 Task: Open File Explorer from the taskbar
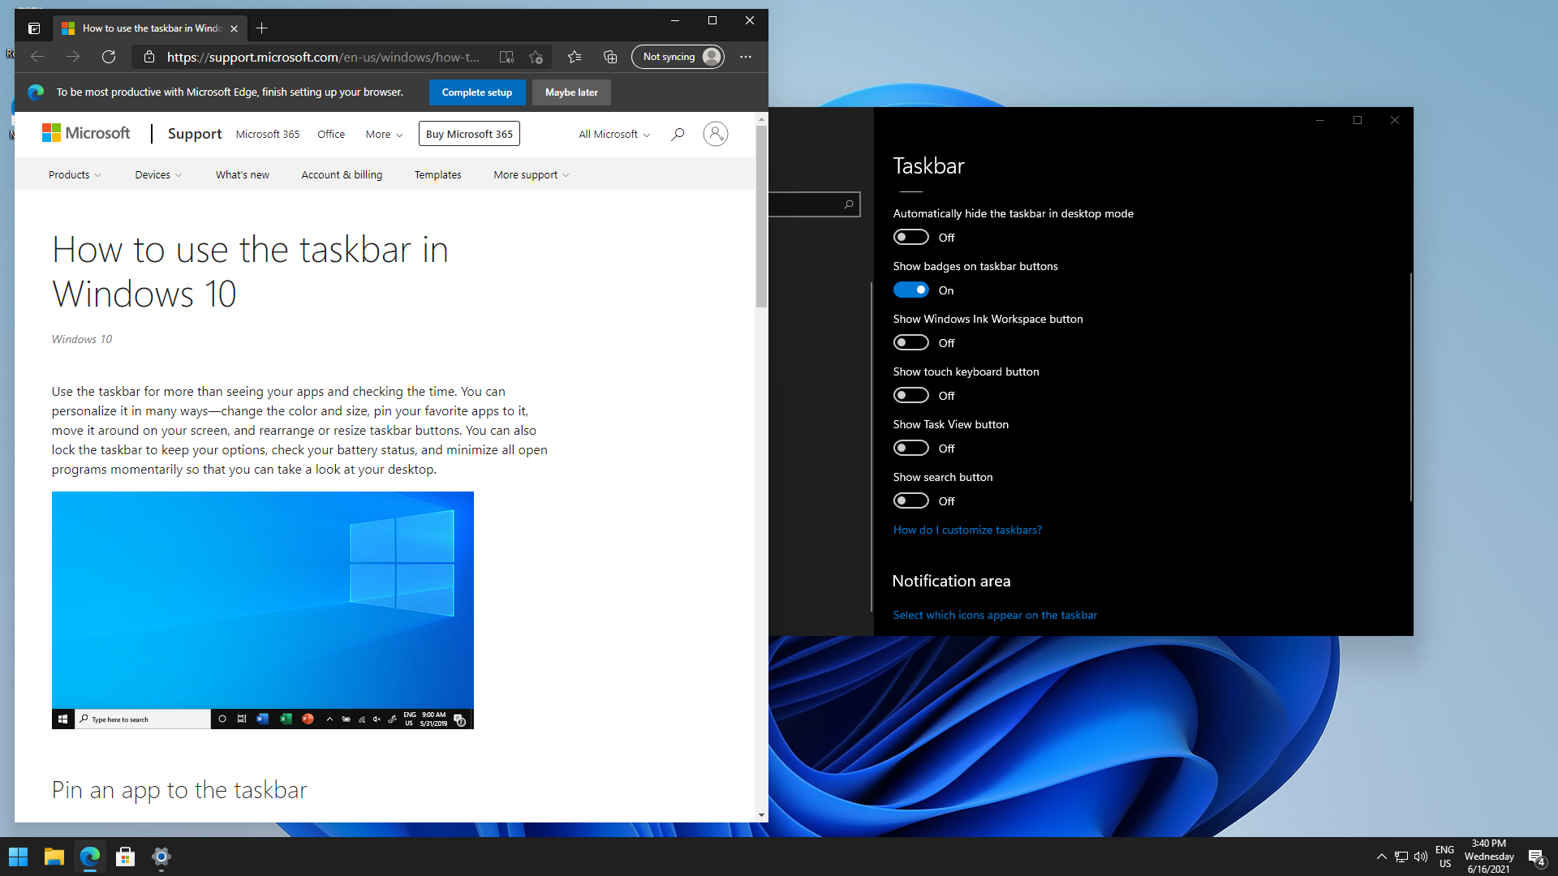click(x=54, y=857)
